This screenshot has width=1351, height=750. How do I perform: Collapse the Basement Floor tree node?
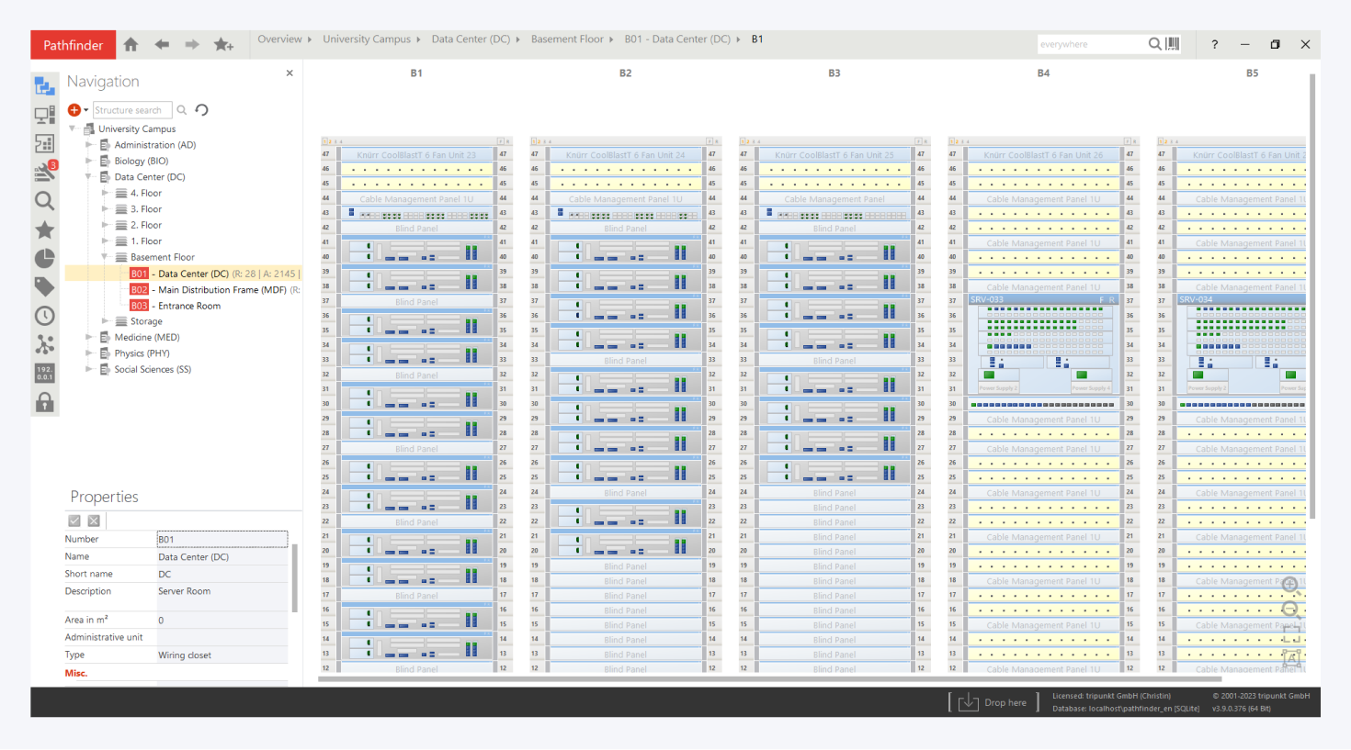pyautogui.click(x=105, y=257)
